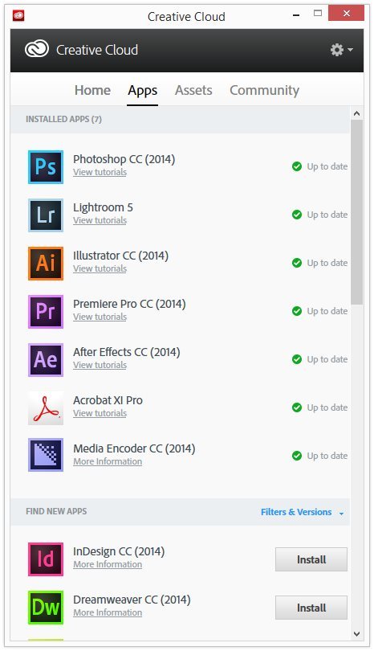Open More Information for Dreamweaver CC
This screenshot has height=651, width=374.
click(x=108, y=612)
